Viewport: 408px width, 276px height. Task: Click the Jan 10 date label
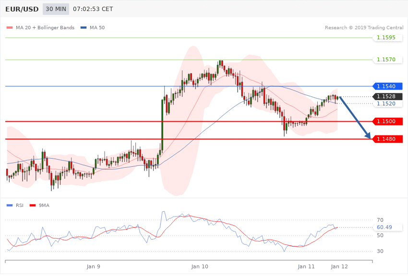tap(200, 266)
